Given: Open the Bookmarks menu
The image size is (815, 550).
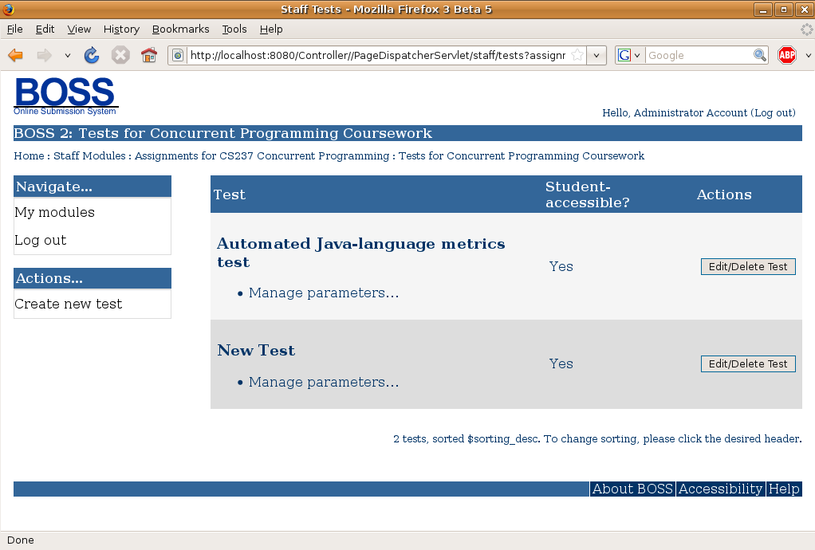Looking at the screenshot, I should tap(180, 29).
